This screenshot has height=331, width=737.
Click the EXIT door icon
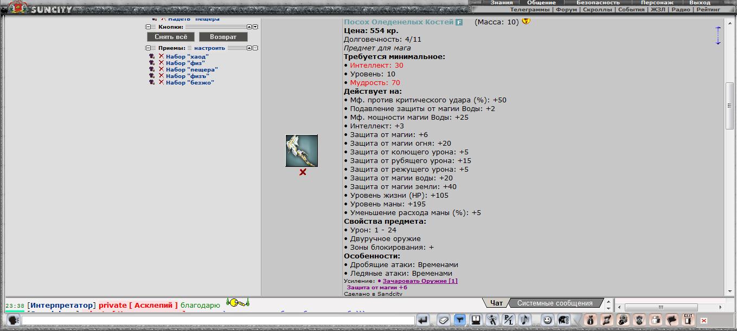pyautogui.click(x=688, y=320)
